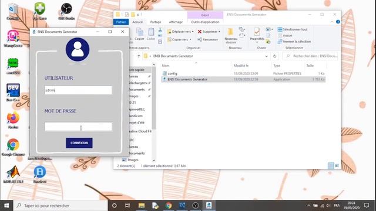Click the user avatar icon in login window

coord(78,49)
